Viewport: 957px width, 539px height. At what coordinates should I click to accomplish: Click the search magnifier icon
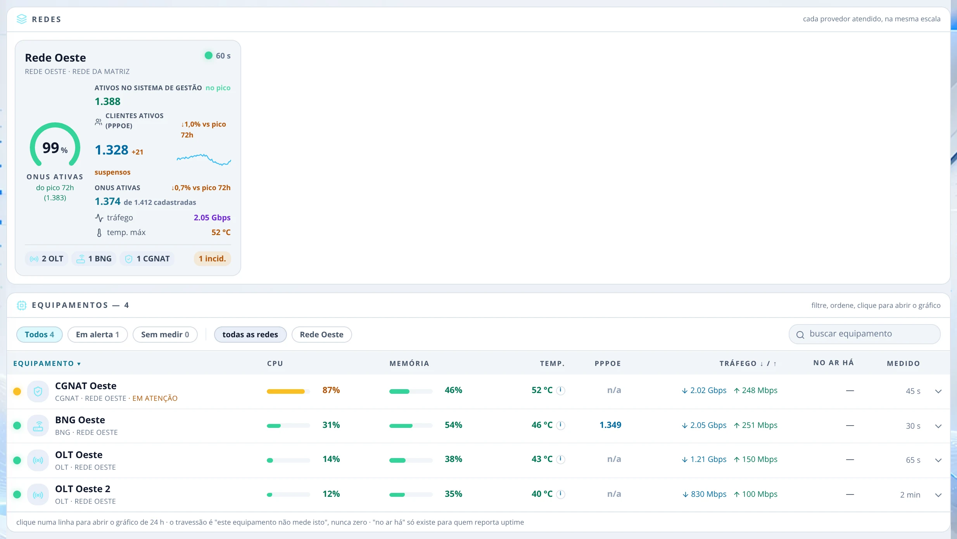[800, 335]
